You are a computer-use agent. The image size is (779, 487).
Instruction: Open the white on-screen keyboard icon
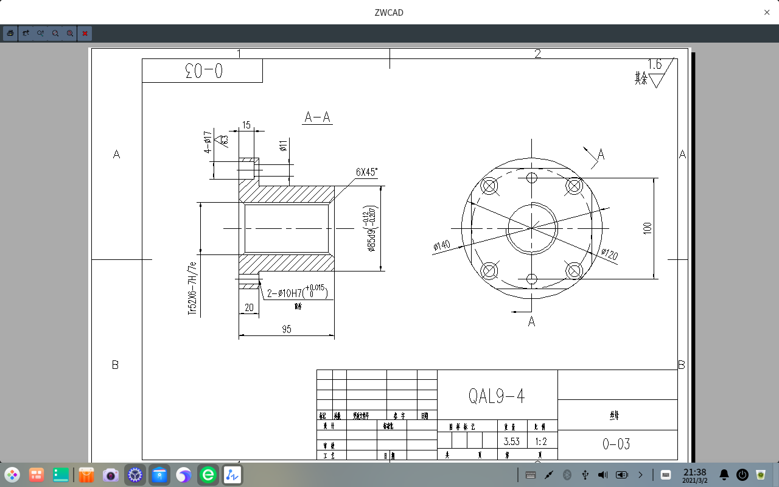tap(665, 475)
